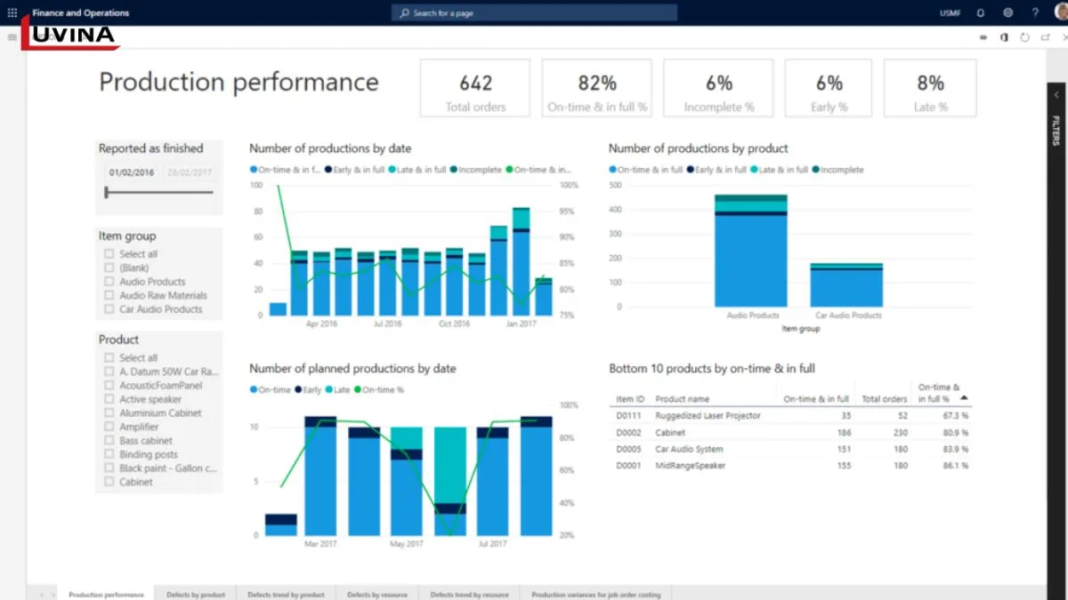Open the settings gear menu
1068x600 pixels.
tap(1007, 13)
